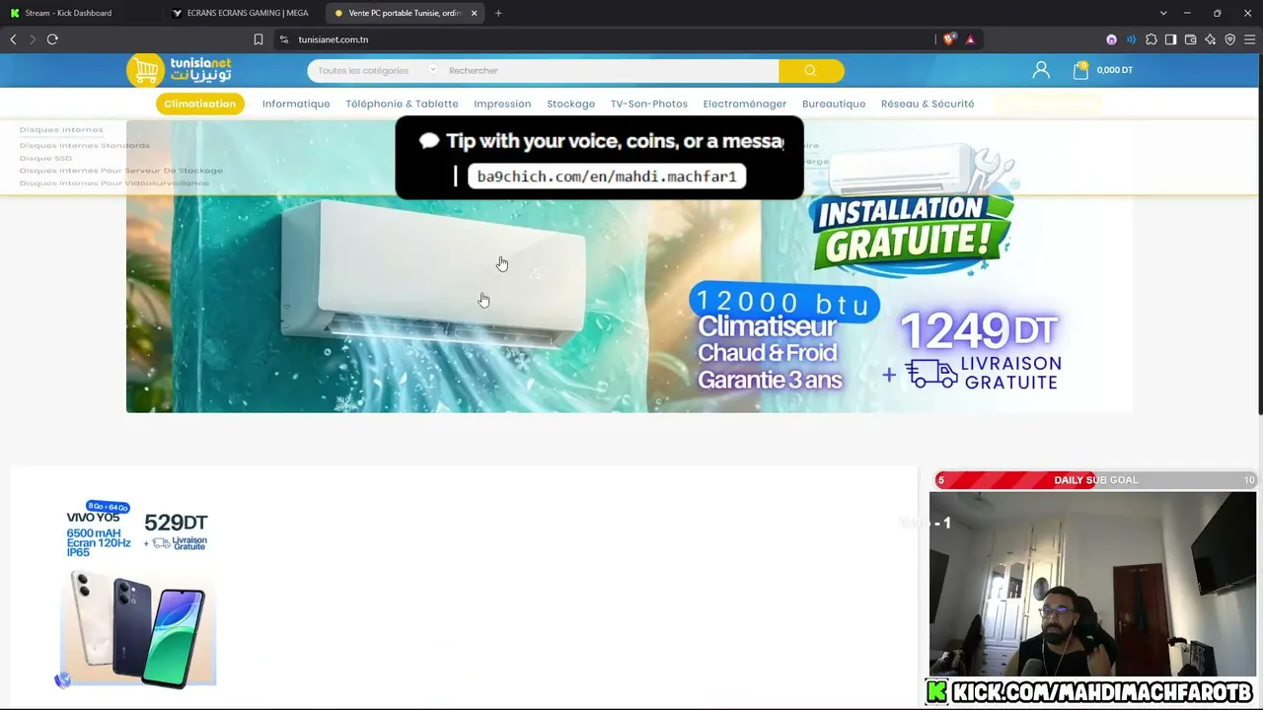1263x710 pixels.
Task: Toggle the browser sidebar panel
Action: (1170, 39)
